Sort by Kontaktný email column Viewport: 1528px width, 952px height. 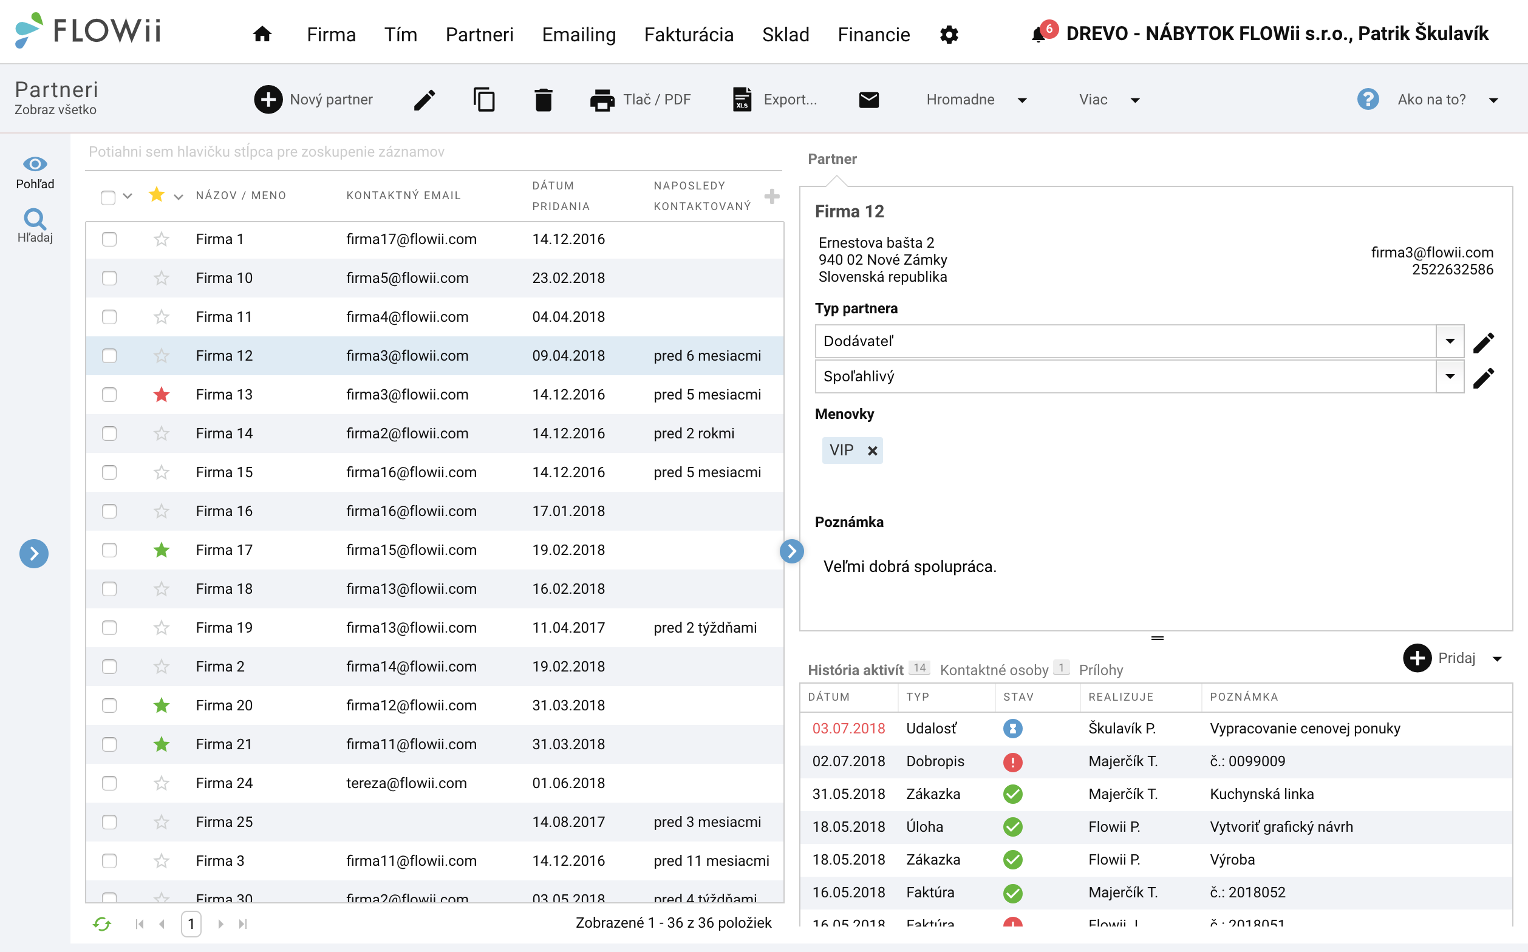(x=403, y=196)
